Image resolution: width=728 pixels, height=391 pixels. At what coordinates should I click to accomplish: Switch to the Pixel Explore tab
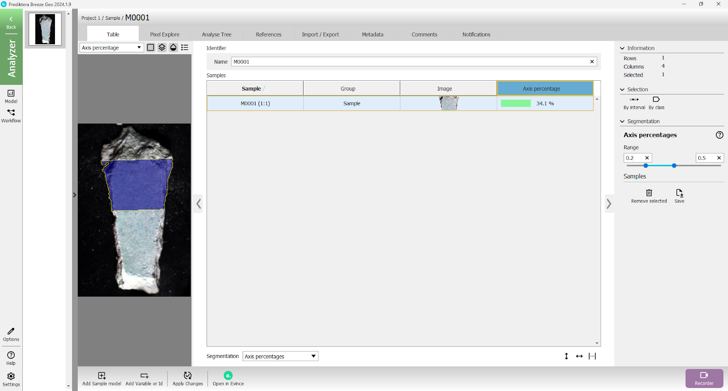pyautogui.click(x=164, y=34)
